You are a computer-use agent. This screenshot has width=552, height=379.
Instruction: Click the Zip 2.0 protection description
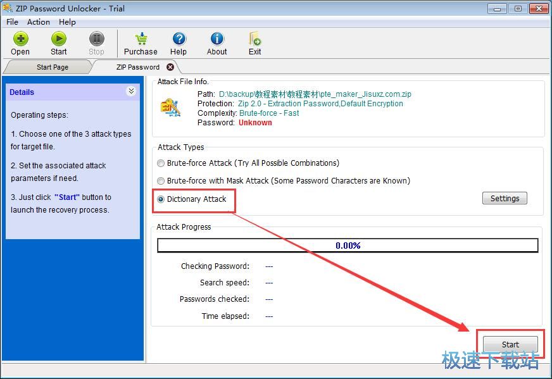point(320,104)
